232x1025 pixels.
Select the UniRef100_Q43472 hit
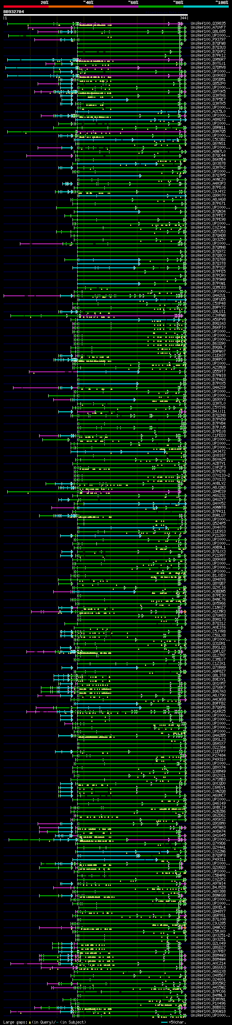208,451
